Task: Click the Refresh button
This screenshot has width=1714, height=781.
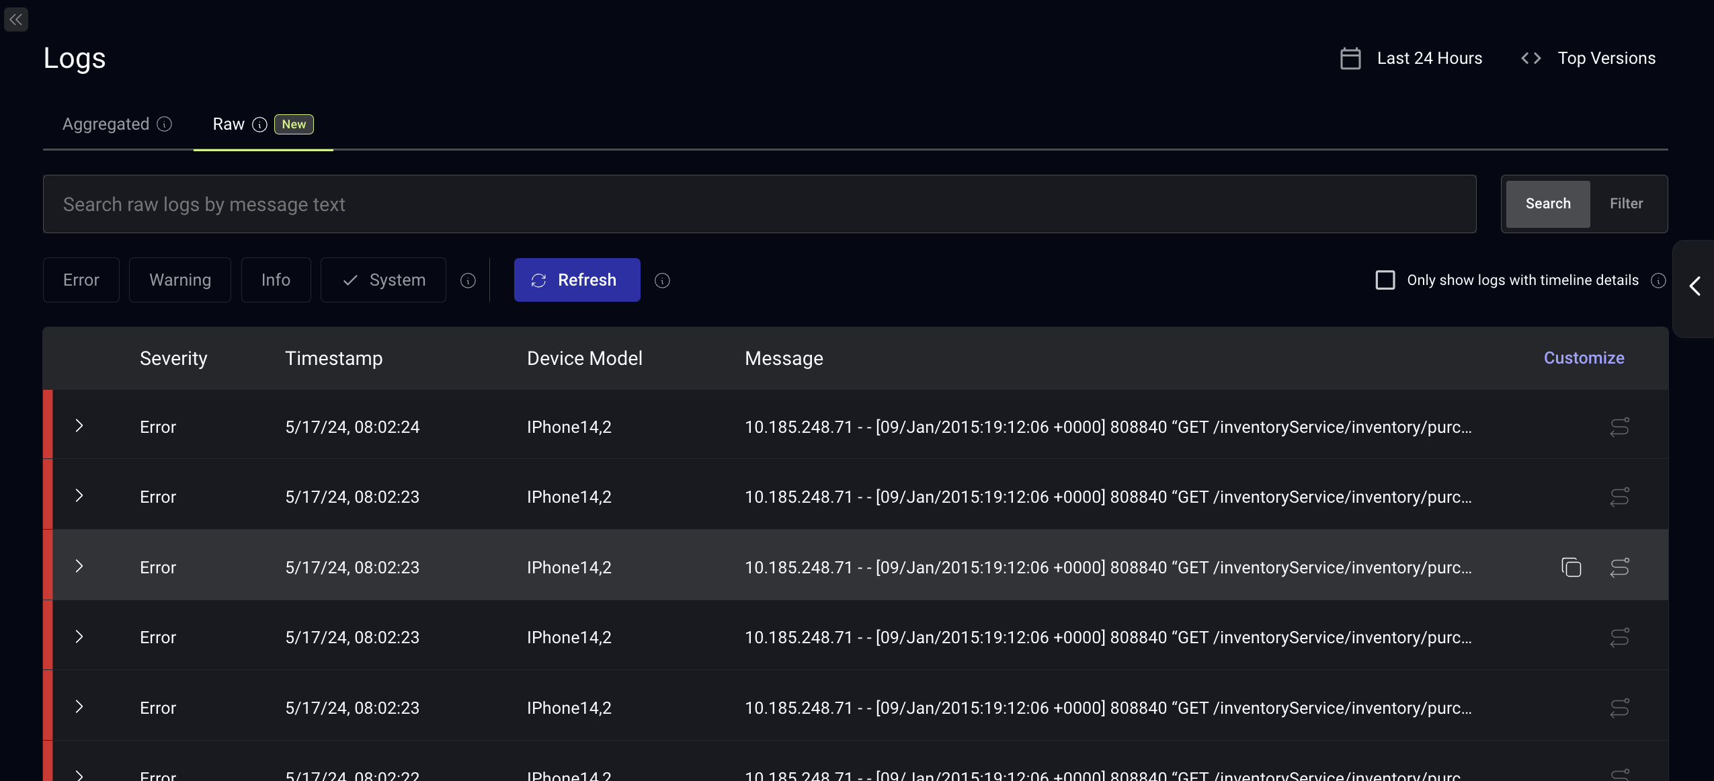Action: pos(577,280)
